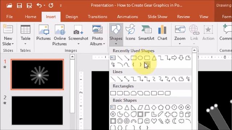232x130 pixels.
Task: Open the Transitions tab
Action: (98, 17)
